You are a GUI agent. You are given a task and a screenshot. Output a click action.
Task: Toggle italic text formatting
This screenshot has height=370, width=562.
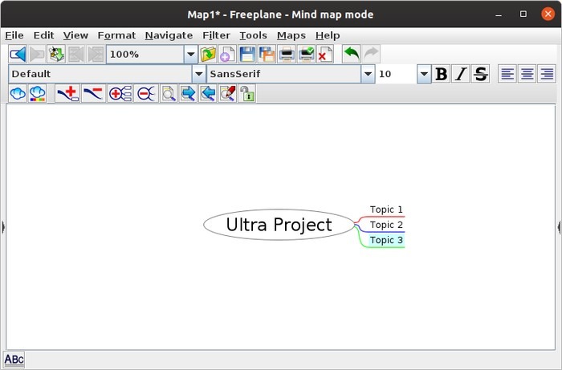(x=461, y=74)
